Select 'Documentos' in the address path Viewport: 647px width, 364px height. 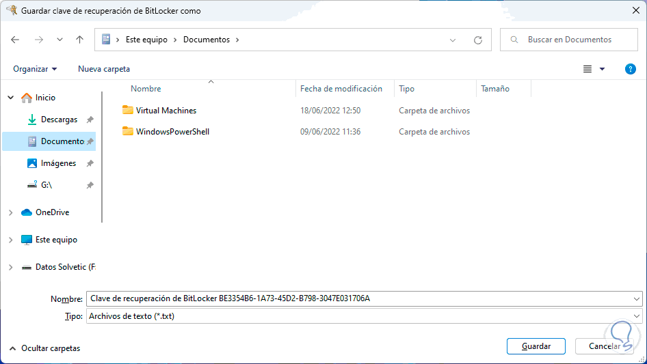207,40
